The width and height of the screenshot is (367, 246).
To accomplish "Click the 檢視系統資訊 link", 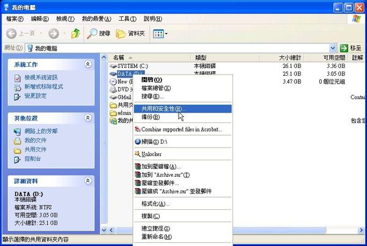I will [41, 78].
